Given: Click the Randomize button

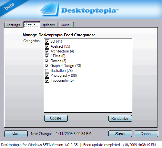Looking at the screenshot, I should tap(120, 119).
